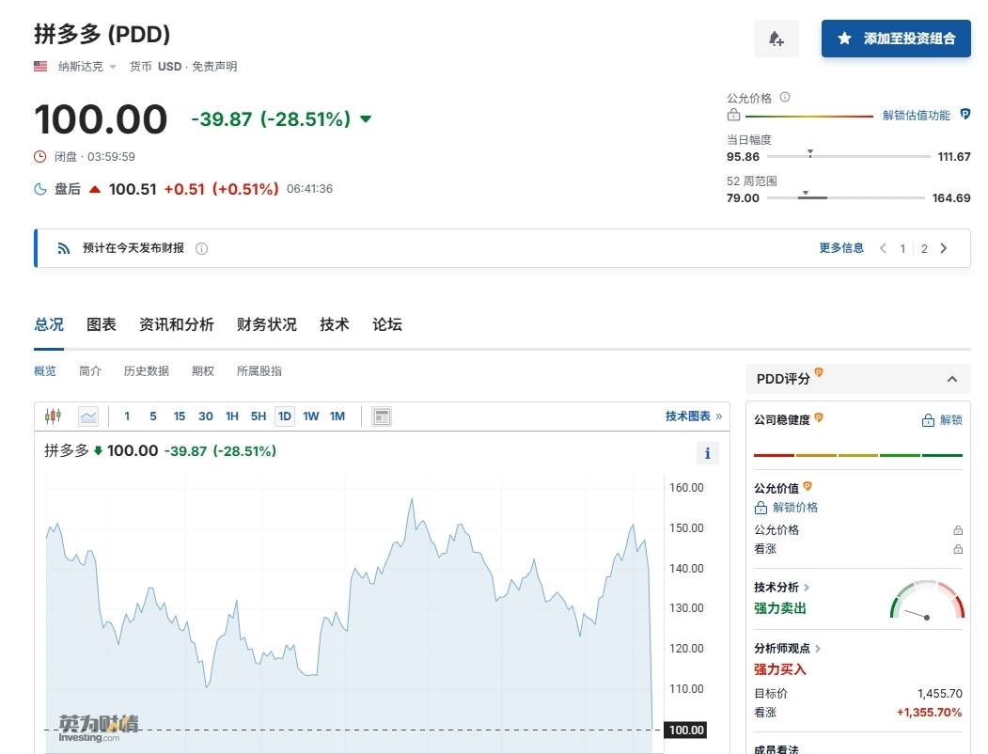The image size is (988, 754).
Task: Open the 技术图表 link
Action: pos(693,416)
